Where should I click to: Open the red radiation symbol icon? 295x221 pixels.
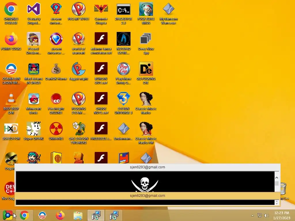click(56, 129)
